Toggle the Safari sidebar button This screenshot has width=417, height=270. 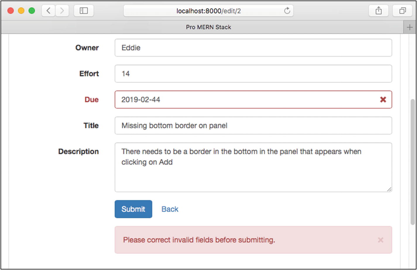pyautogui.click(x=84, y=11)
